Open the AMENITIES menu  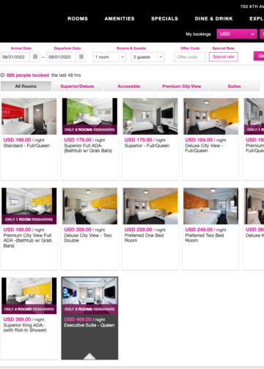pyautogui.click(x=120, y=18)
